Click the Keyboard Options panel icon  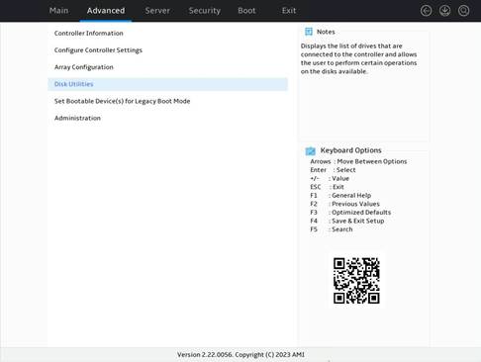[x=310, y=151]
